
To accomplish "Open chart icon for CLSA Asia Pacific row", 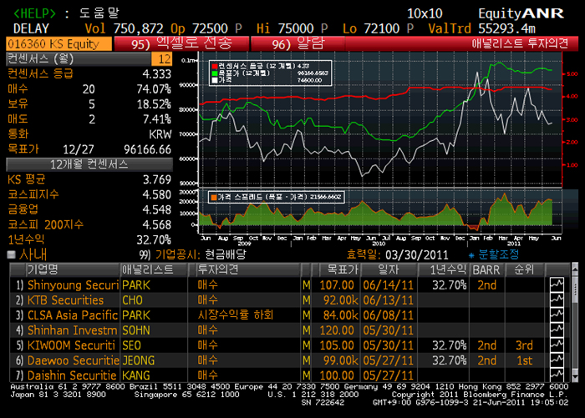I will point(557,315).
